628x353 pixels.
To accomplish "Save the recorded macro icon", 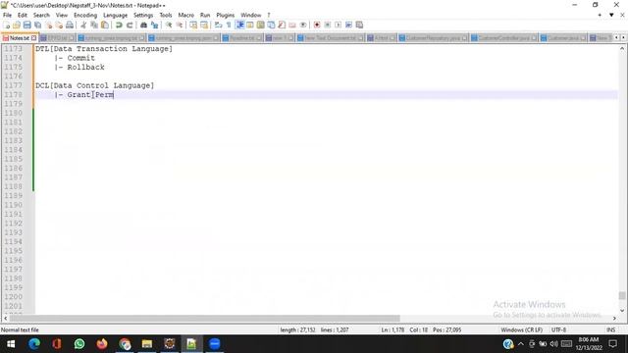I will (x=359, y=25).
